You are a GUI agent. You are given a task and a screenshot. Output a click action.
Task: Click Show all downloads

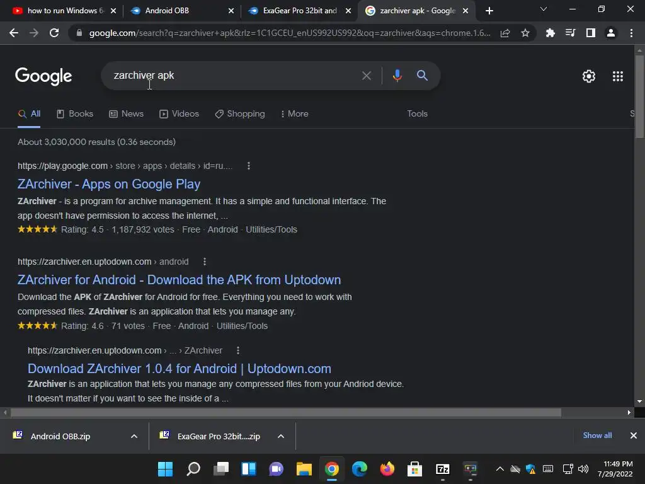point(597,435)
